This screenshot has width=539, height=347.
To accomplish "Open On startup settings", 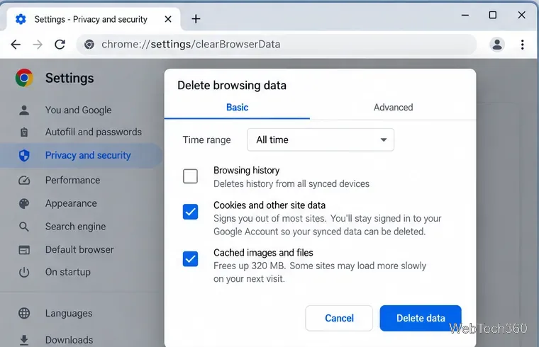I will click(68, 272).
